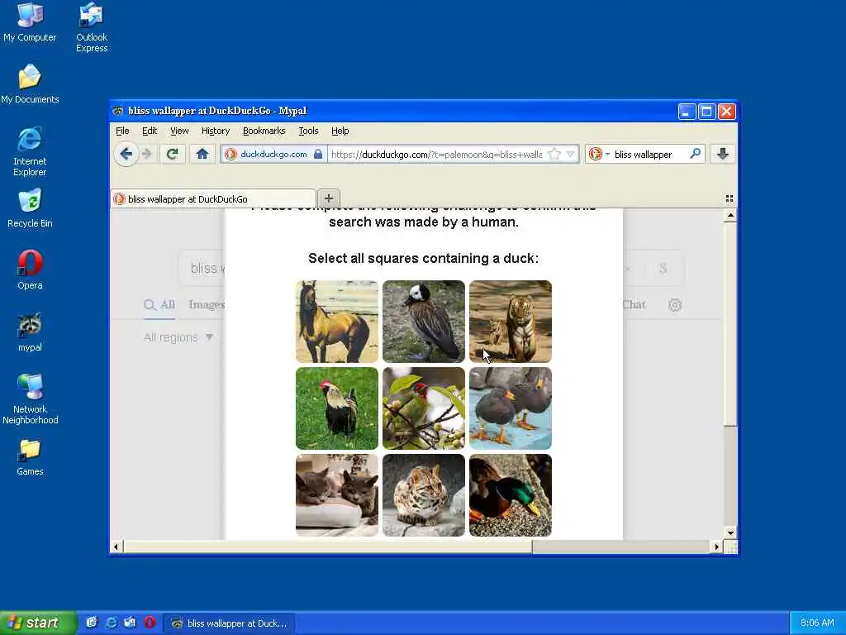The image size is (846, 635).
Task: Click the magnifier search icon in search box
Action: (x=695, y=154)
